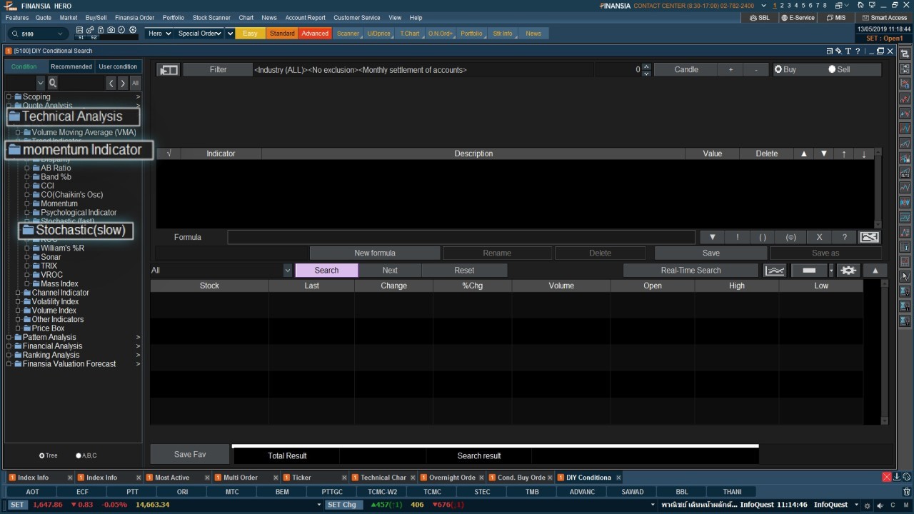Screen dimensions: 914x514
Task: Expand the Scoping tree node
Action: [9, 97]
